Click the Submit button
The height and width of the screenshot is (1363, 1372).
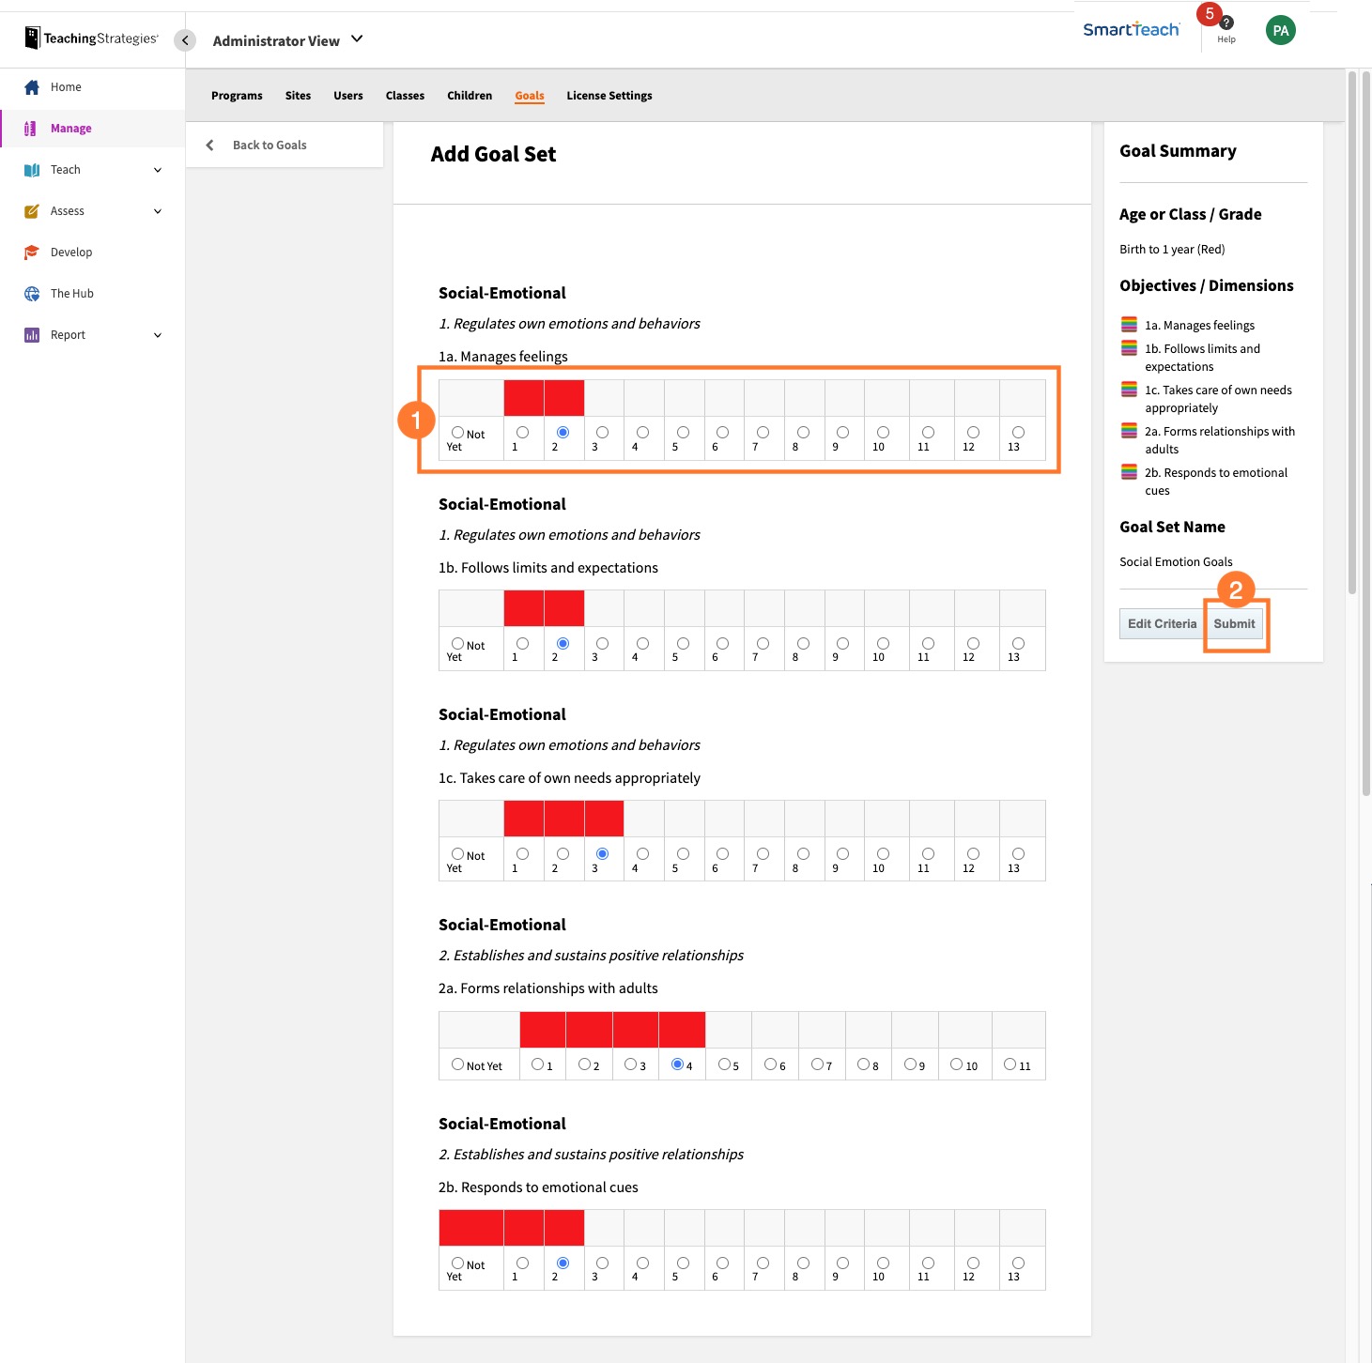tap(1235, 623)
